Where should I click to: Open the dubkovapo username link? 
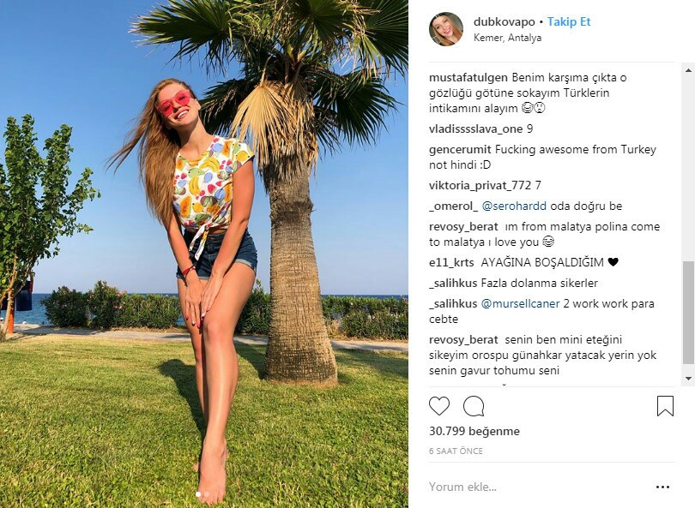[504, 21]
